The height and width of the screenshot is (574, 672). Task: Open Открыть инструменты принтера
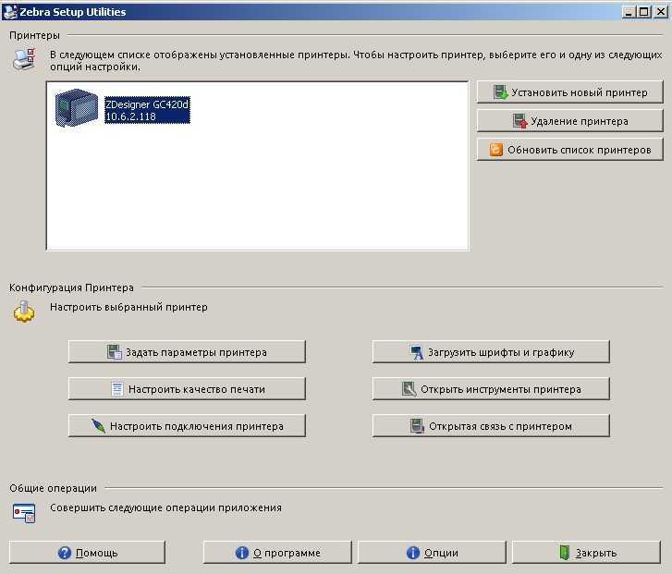pos(491,389)
